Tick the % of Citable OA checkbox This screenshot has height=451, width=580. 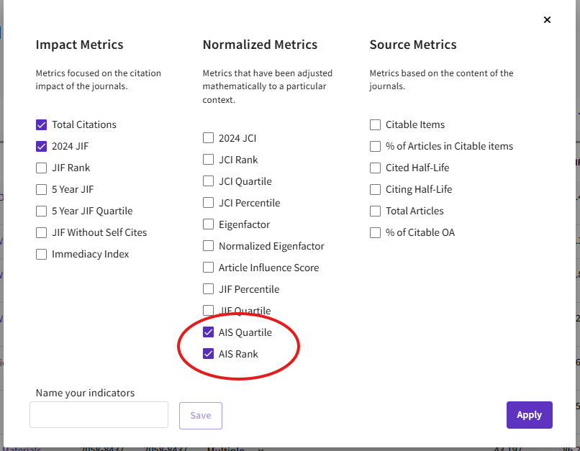pyautogui.click(x=376, y=232)
